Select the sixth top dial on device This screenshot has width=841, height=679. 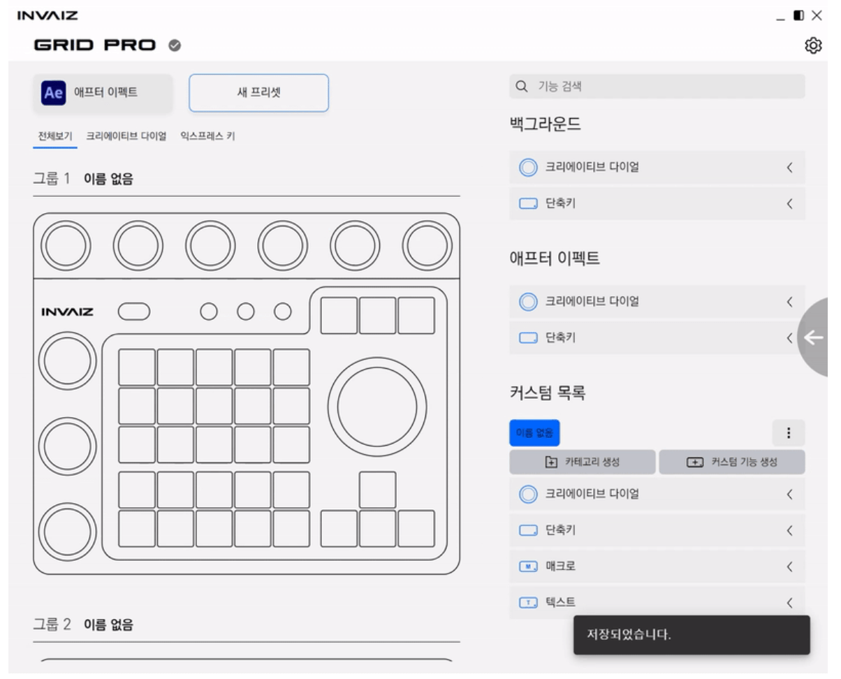click(x=427, y=246)
